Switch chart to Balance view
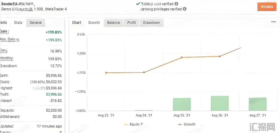 [x=113, y=23]
